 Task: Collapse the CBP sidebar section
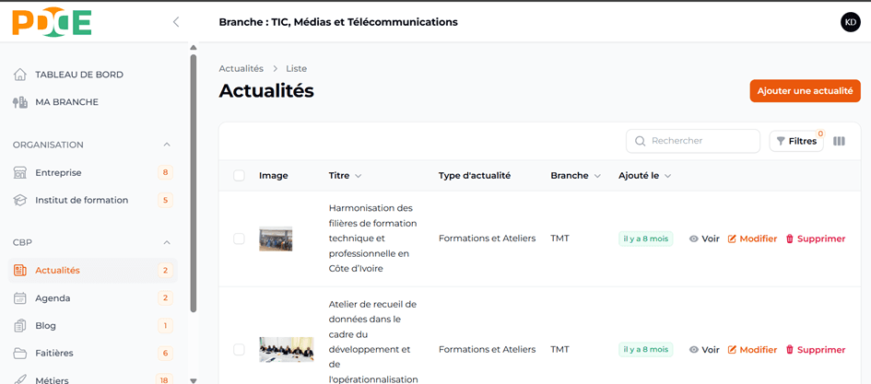tap(167, 242)
